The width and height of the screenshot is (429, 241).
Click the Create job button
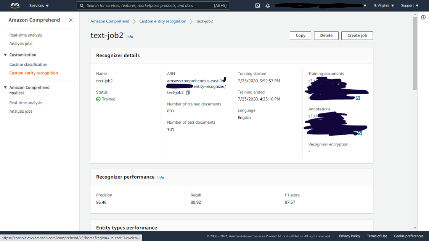click(357, 36)
